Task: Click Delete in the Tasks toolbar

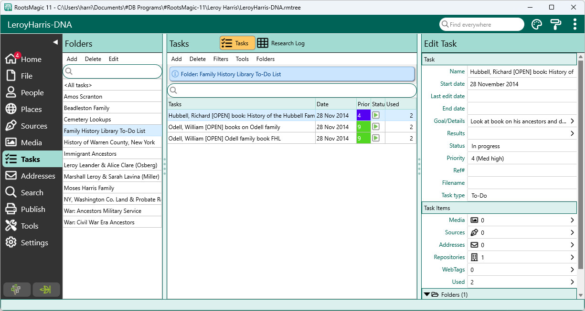Action: click(198, 59)
